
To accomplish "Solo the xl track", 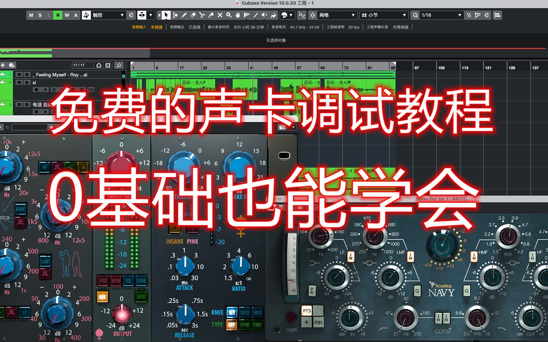I will point(26,82).
